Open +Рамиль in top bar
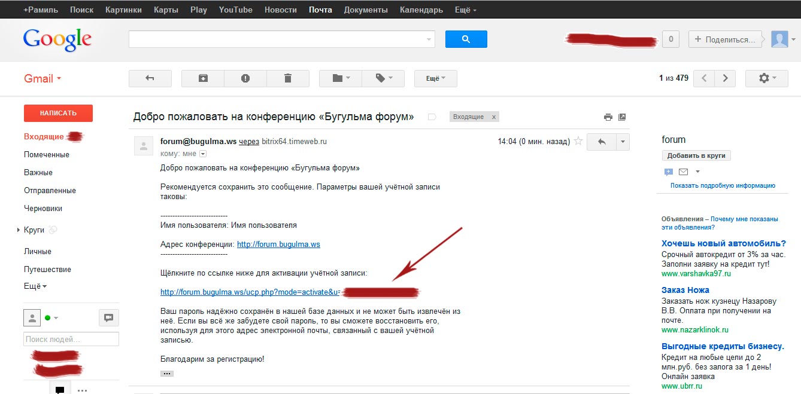This screenshot has width=801, height=394. [41, 10]
